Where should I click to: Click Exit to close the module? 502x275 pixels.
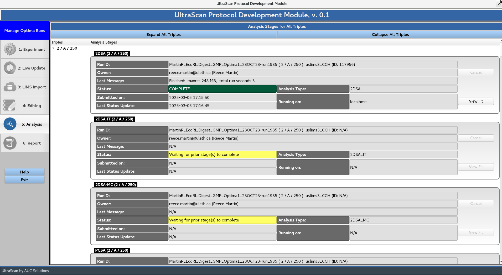click(24, 180)
